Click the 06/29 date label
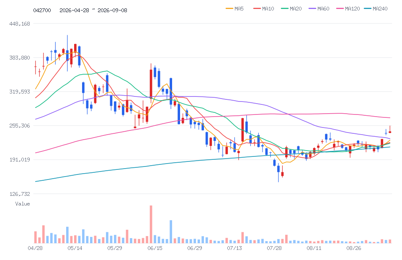 pyautogui.click(x=195, y=248)
